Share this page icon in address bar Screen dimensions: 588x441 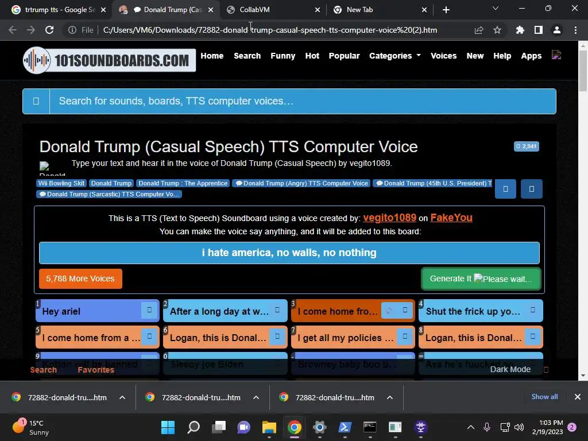click(x=479, y=30)
